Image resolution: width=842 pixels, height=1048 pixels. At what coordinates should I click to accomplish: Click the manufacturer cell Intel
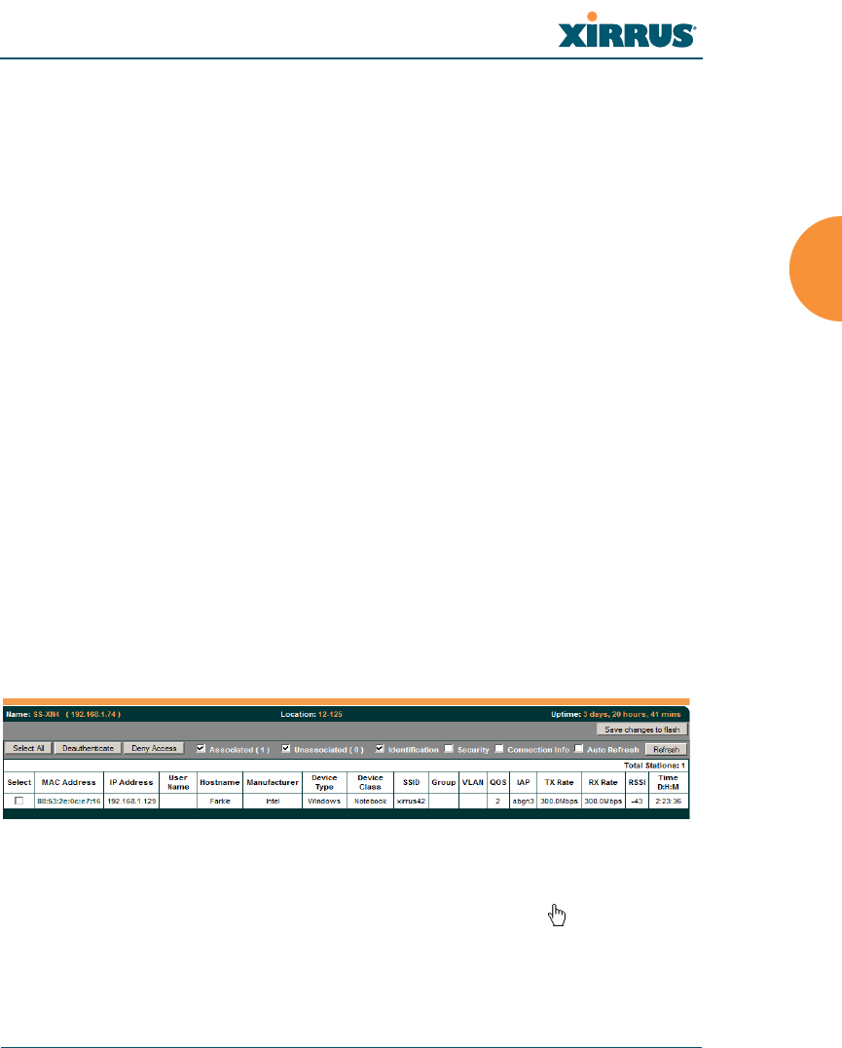pos(273,801)
